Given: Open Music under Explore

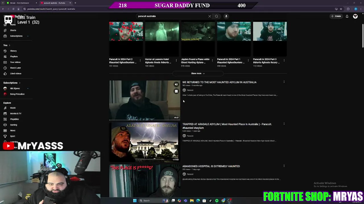Looking at the screenshot, I should tap(13, 108).
